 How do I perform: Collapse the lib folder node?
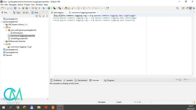(x=4, y=44)
